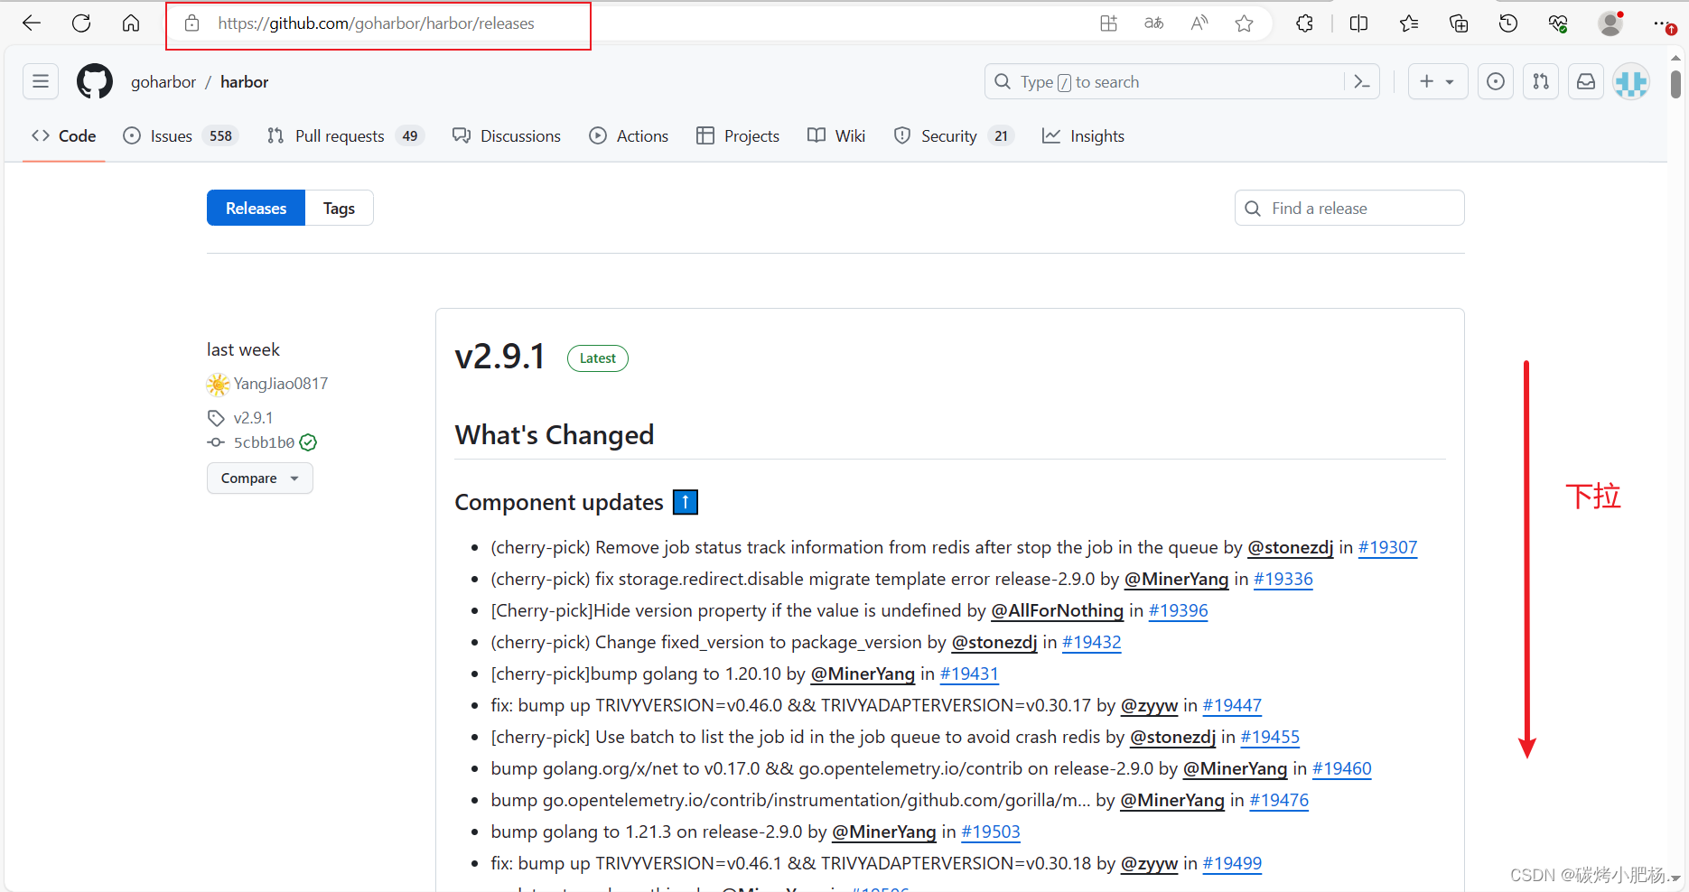This screenshot has width=1689, height=892.
Task: Open the @zyyw mention on #19447 line
Action: pyautogui.click(x=1149, y=705)
